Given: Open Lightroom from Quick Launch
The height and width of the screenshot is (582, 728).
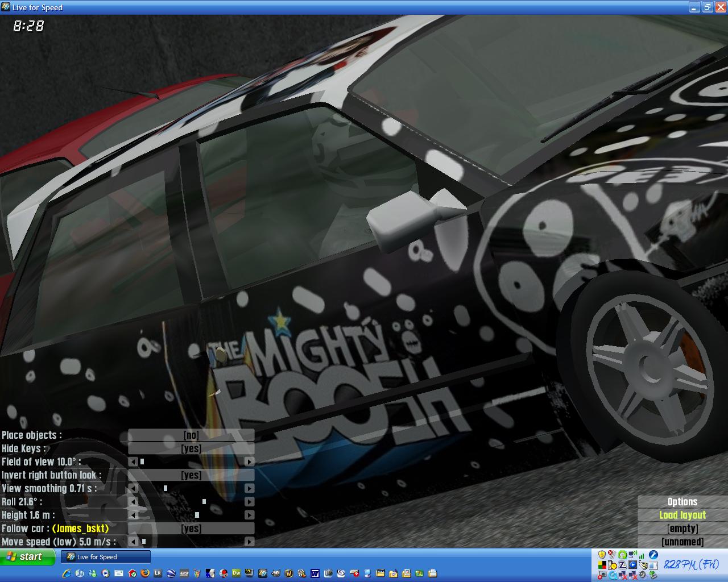Looking at the screenshot, I should coord(158,573).
